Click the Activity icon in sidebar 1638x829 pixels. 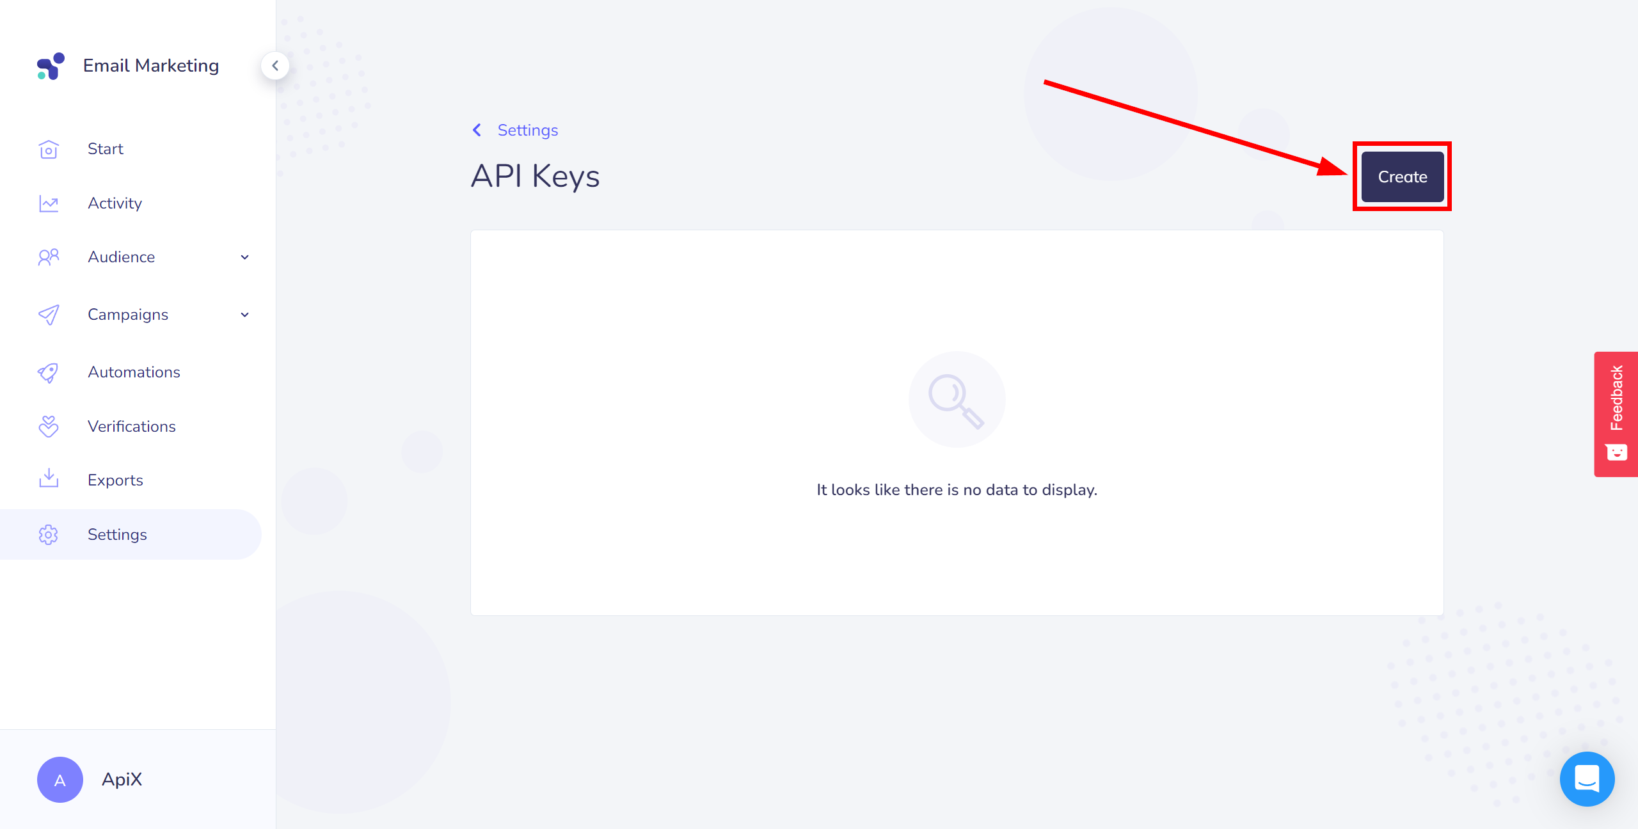(x=49, y=203)
